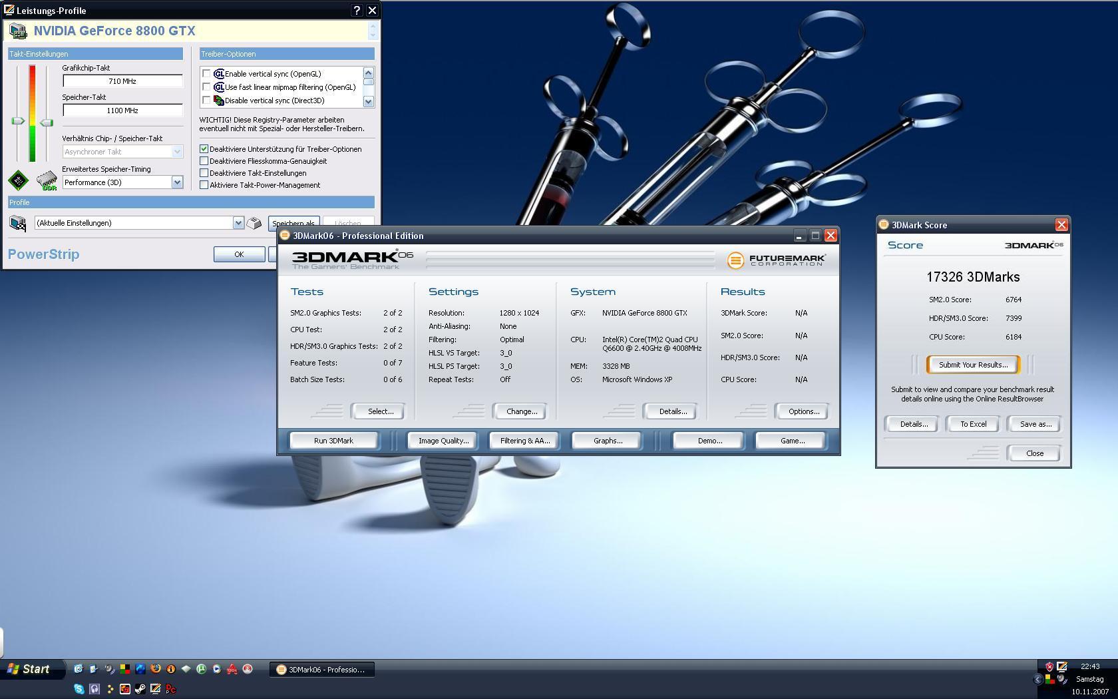Click the headphones icon in quick launch
The width and height of the screenshot is (1118, 699).
pyautogui.click(x=94, y=689)
